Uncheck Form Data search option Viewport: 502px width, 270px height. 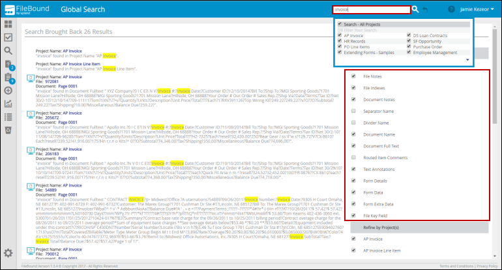(353, 192)
